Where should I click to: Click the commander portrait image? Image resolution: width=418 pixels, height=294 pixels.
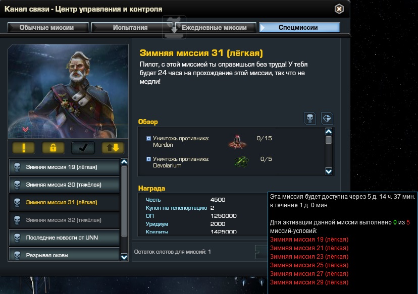[x=68, y=91]
